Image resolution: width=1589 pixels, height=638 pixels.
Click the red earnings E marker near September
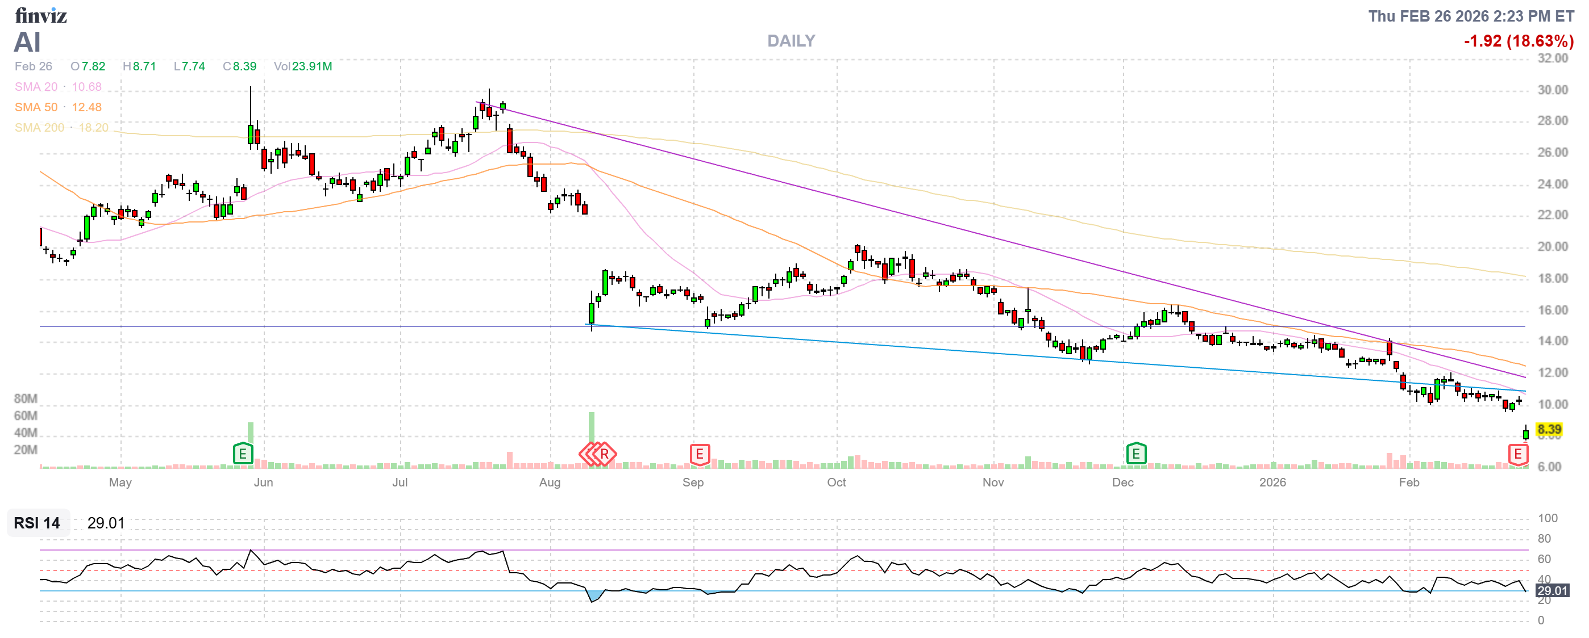click(700, 455)
